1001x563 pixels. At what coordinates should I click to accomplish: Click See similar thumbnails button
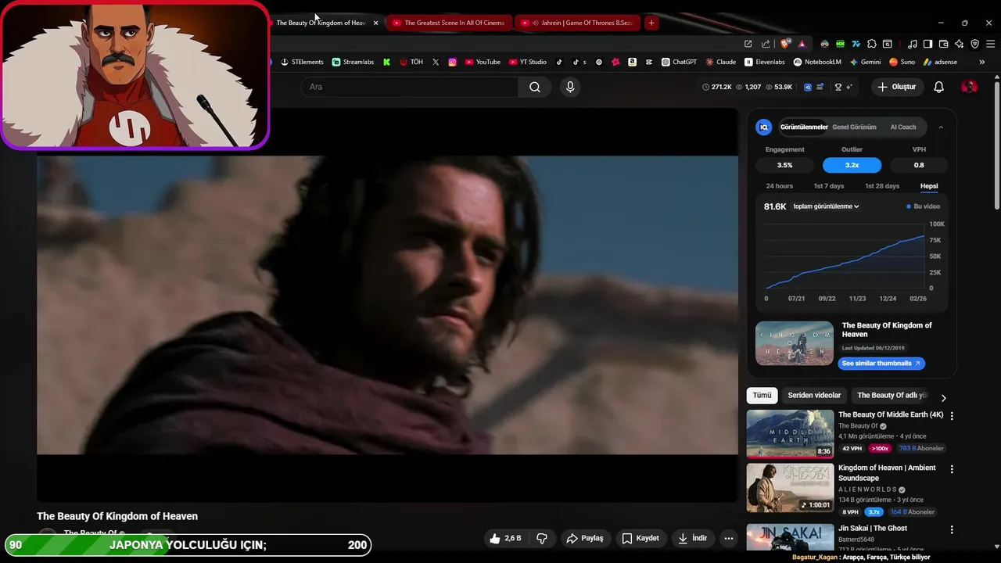(881, 363)
